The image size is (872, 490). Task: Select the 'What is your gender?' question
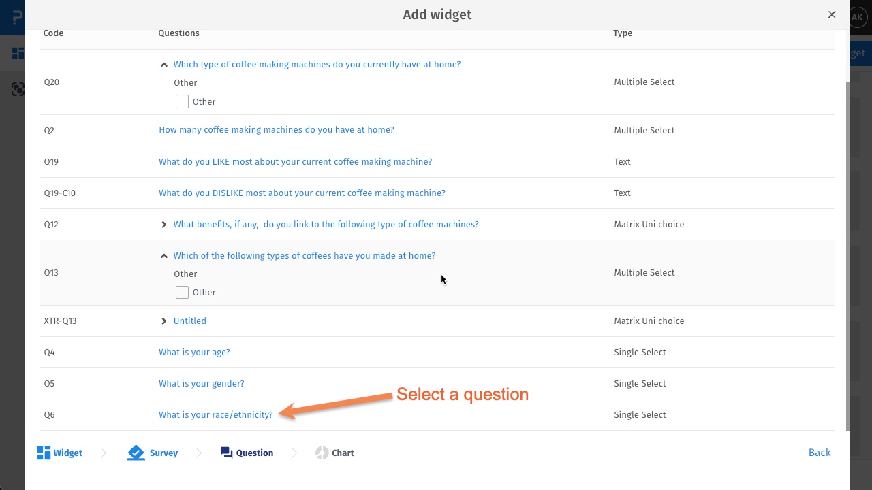(201, 383)
